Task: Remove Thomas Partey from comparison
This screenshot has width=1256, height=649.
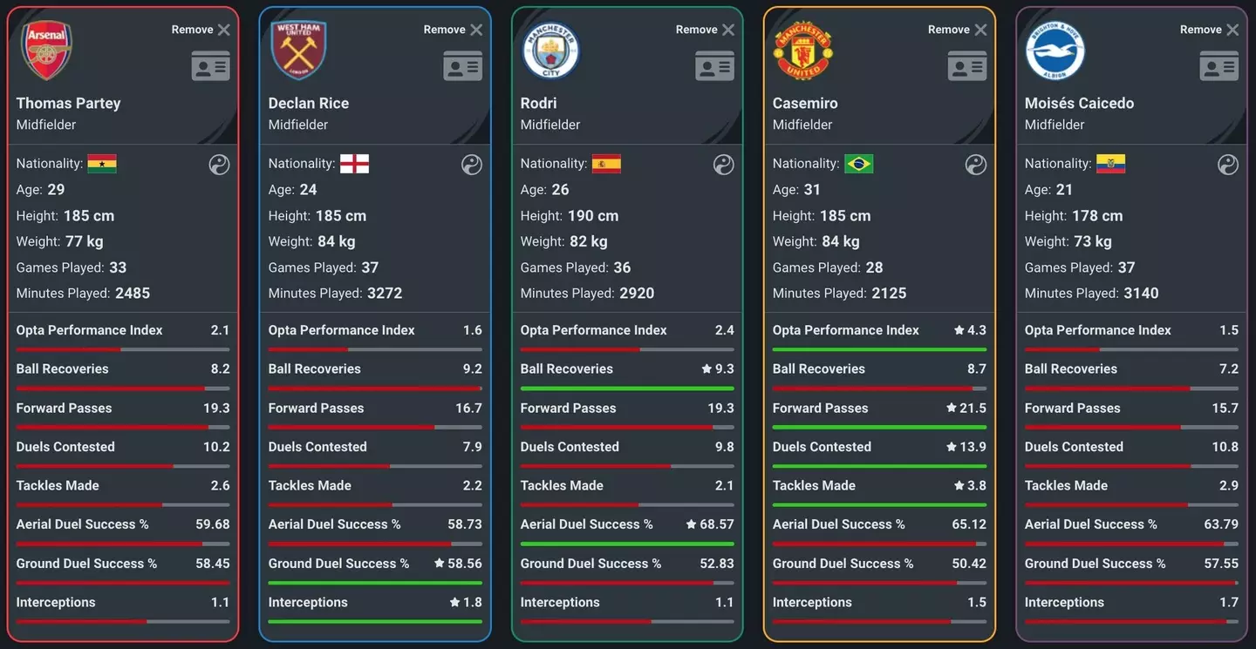Action: (x=201, y=30)
